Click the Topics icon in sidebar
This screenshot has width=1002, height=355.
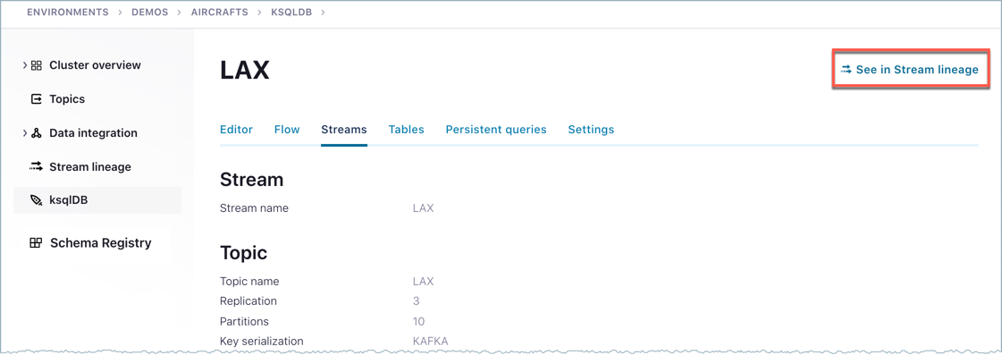click(x=37, y=99)
